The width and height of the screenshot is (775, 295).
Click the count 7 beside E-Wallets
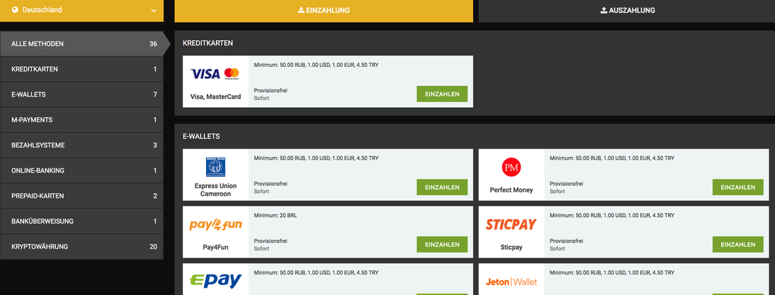[x=155, y=95]
